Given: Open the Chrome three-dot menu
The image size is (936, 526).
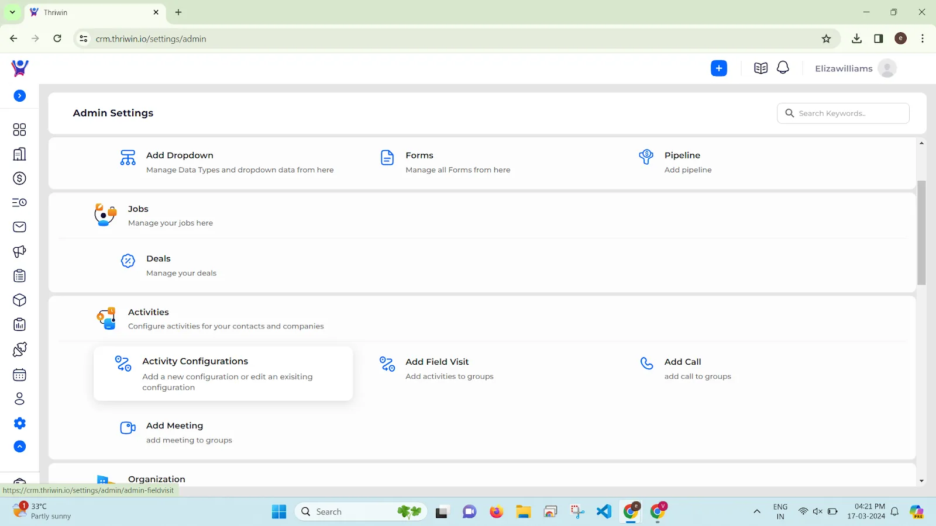Looking at the screenshot, I should pos(923,39).
